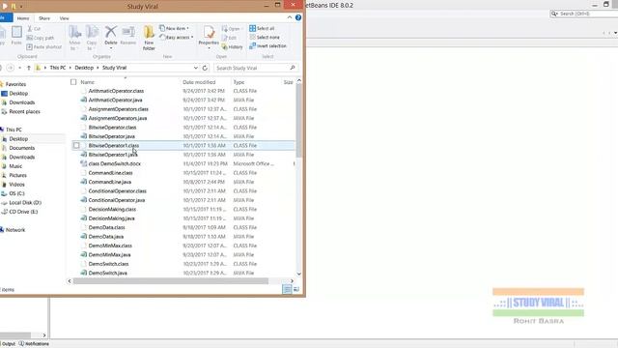618x348 pixels.
Task: Go up one folder level
Action: [29, 68]
